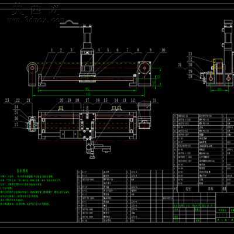This screenshot has height=234, width=234.
Task: Click callout number 11 beside the motor
Action: tap(154, 101)
